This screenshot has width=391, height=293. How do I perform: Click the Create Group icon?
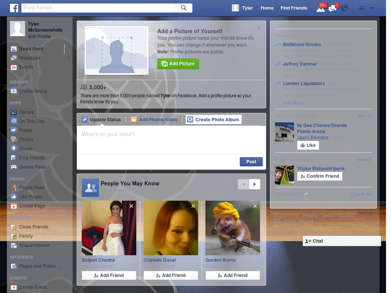point(14,91)
